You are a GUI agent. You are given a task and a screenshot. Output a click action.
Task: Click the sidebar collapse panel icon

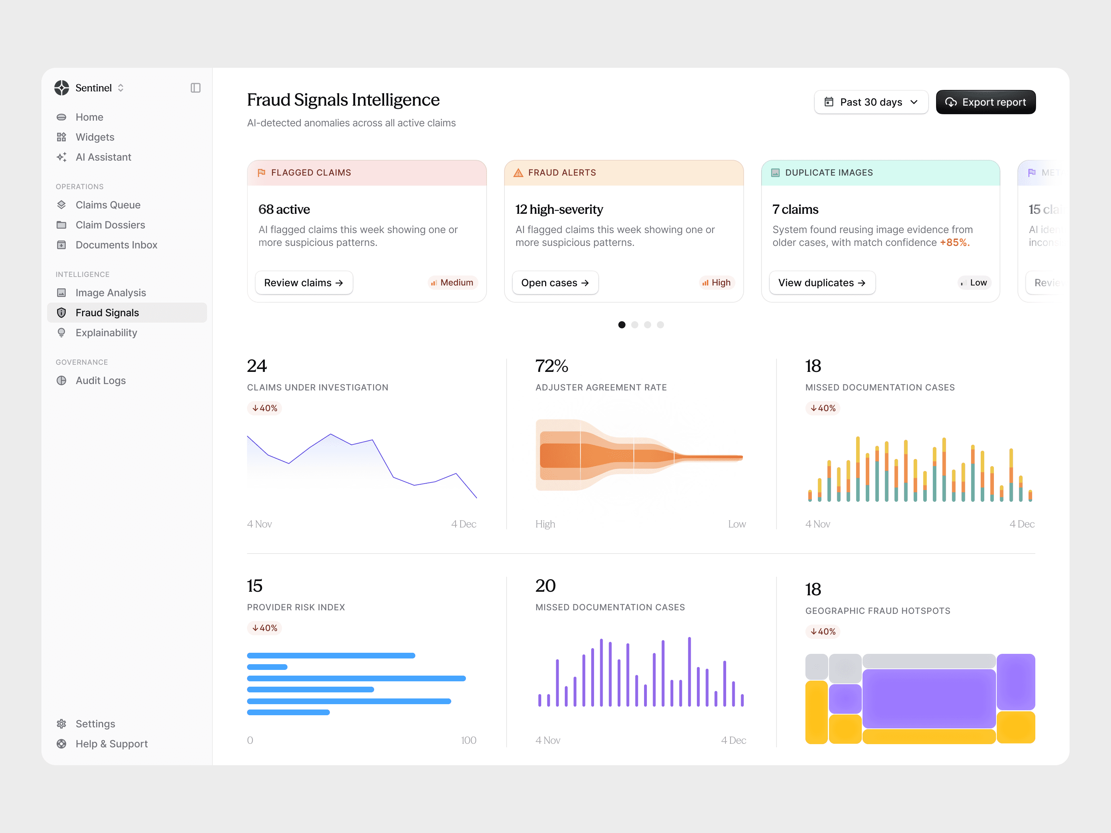click(x=195, y=88)
